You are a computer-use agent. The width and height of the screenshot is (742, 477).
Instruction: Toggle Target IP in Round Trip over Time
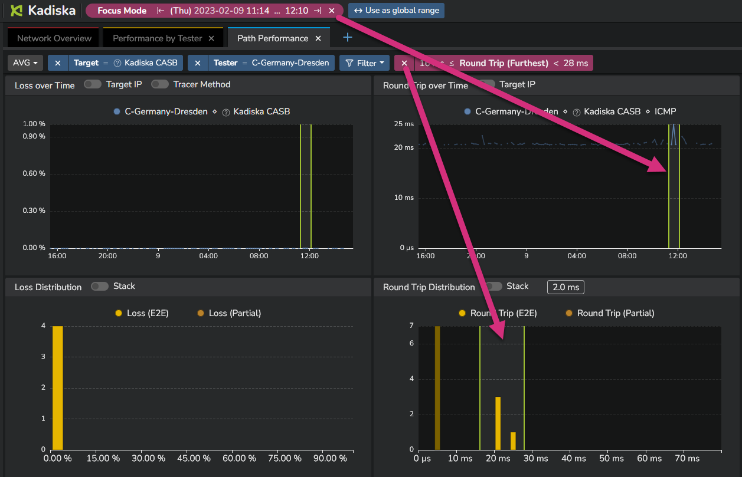point(486,84)
